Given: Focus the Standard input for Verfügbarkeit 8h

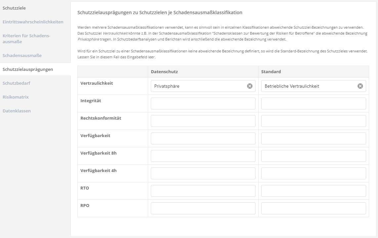Looking at the screenshot, I should 314,156.
